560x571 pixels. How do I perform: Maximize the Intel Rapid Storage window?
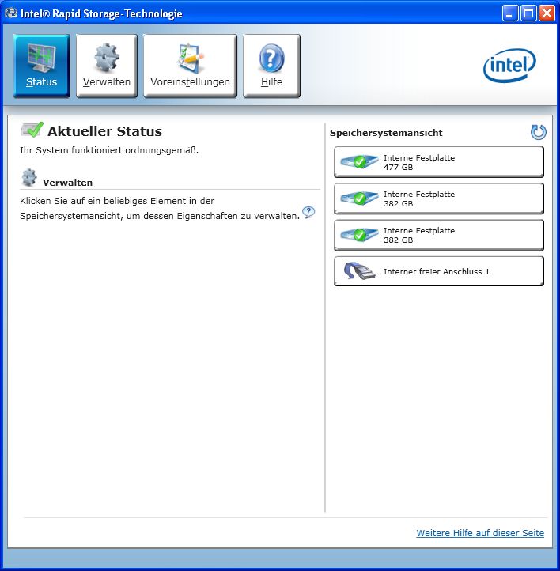pos(528,13)
